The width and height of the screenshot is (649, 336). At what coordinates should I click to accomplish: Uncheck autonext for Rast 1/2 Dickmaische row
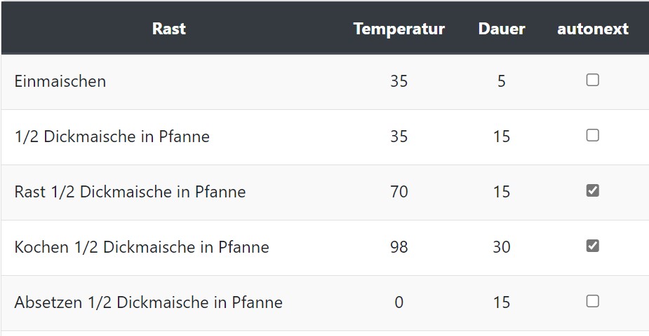(x=593, y=190)
